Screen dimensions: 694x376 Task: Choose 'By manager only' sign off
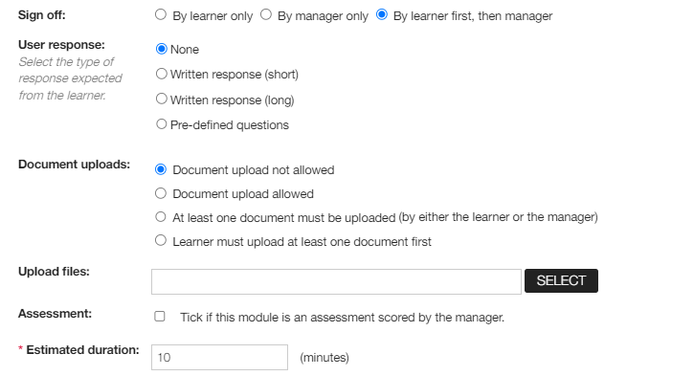point(265,14)
